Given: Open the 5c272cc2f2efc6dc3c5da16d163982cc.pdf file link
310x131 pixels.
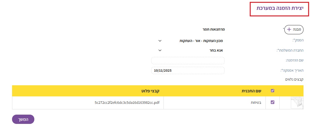Looking at the screenshot, I should [x=127, y=103].
